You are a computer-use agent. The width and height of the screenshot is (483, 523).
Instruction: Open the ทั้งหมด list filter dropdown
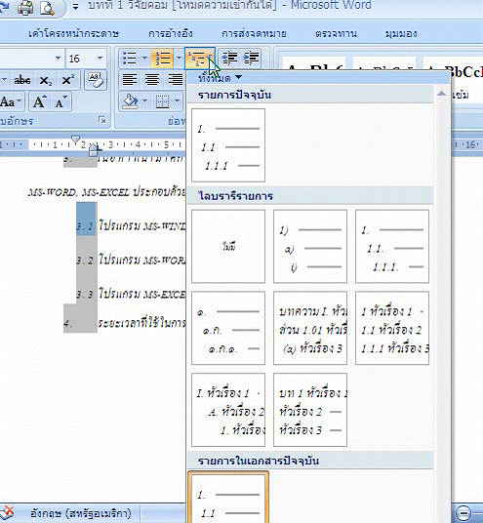point(220,78)
